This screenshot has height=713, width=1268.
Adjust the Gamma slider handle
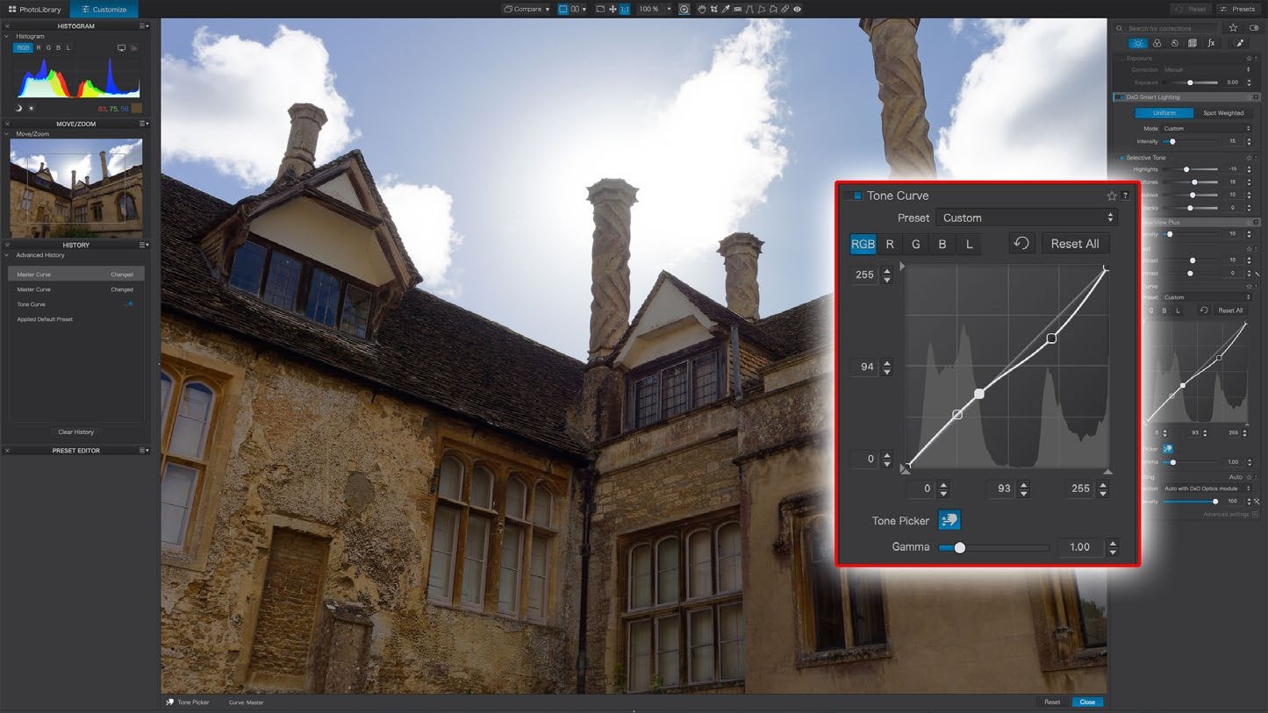(959, 547)
